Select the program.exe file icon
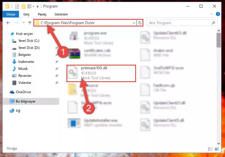This screenshot has width=225, height=157. (x=74, y=36)
